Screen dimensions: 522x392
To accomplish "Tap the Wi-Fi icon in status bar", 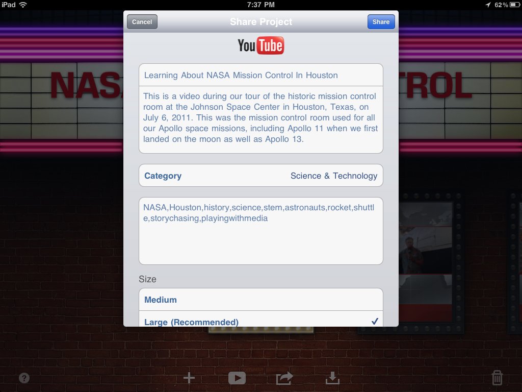I will [23, 5].
